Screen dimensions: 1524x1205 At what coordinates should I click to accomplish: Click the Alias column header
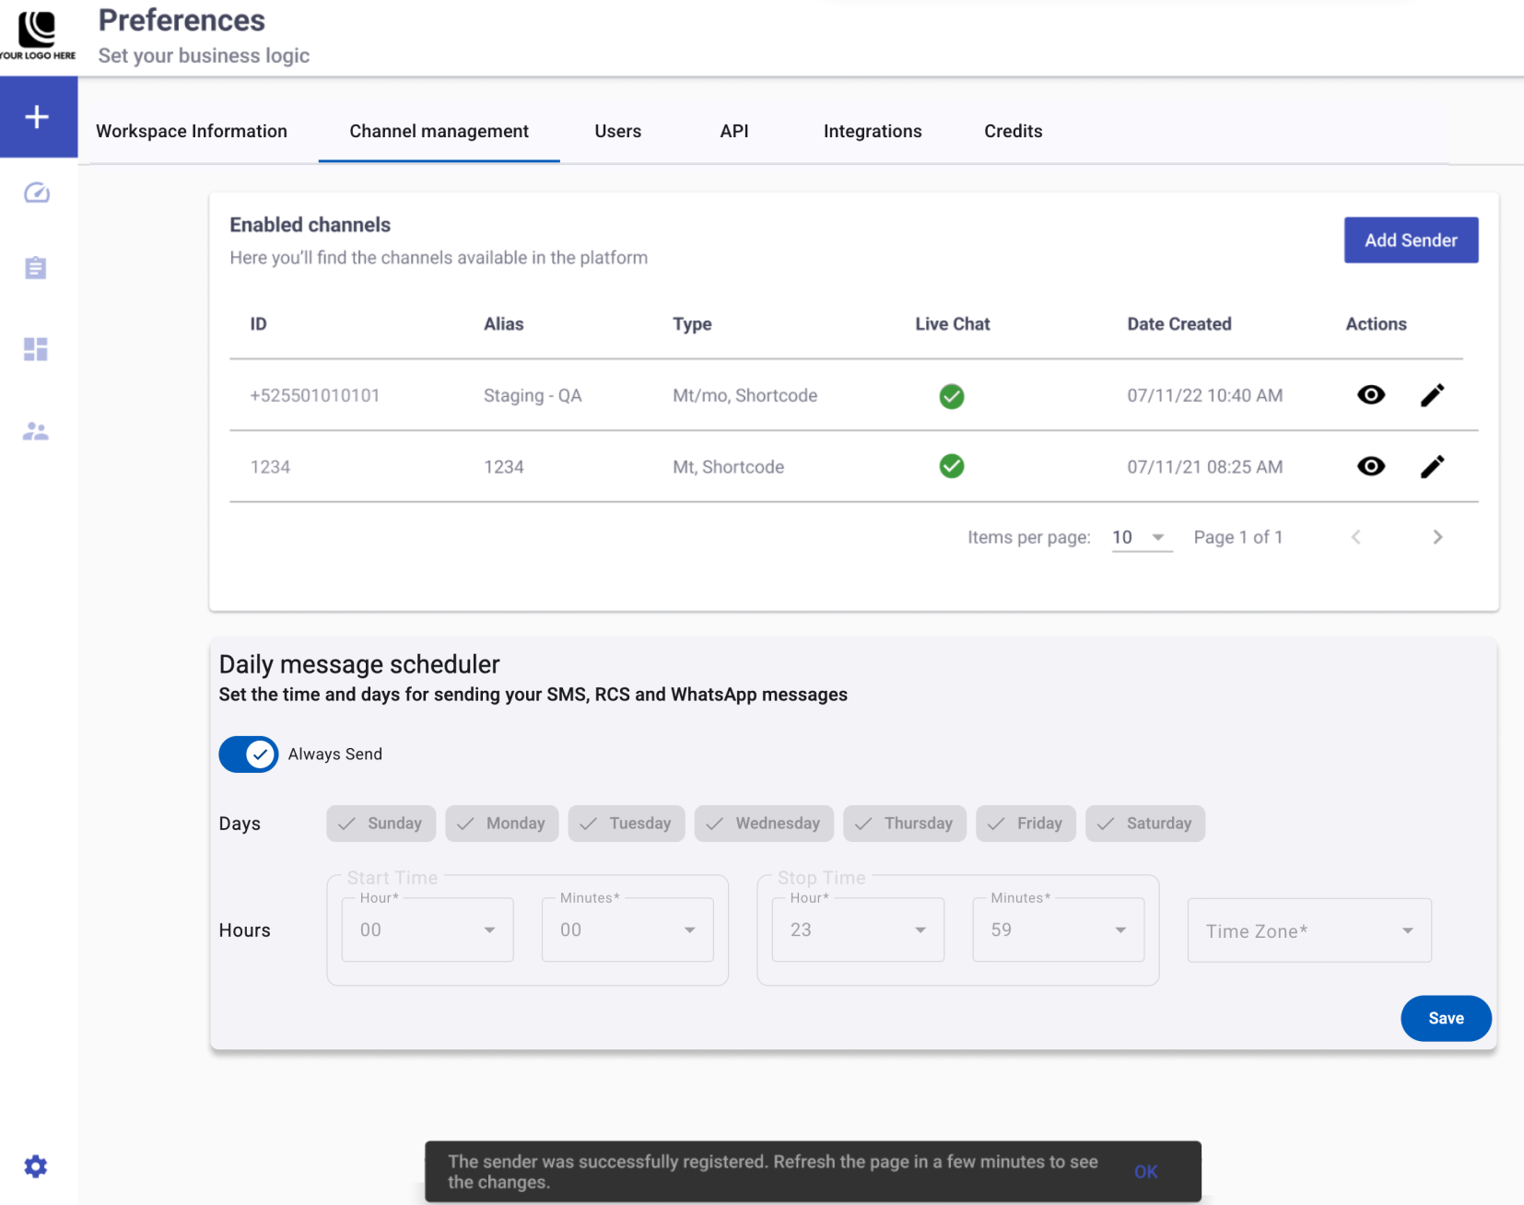pos(504,324)
